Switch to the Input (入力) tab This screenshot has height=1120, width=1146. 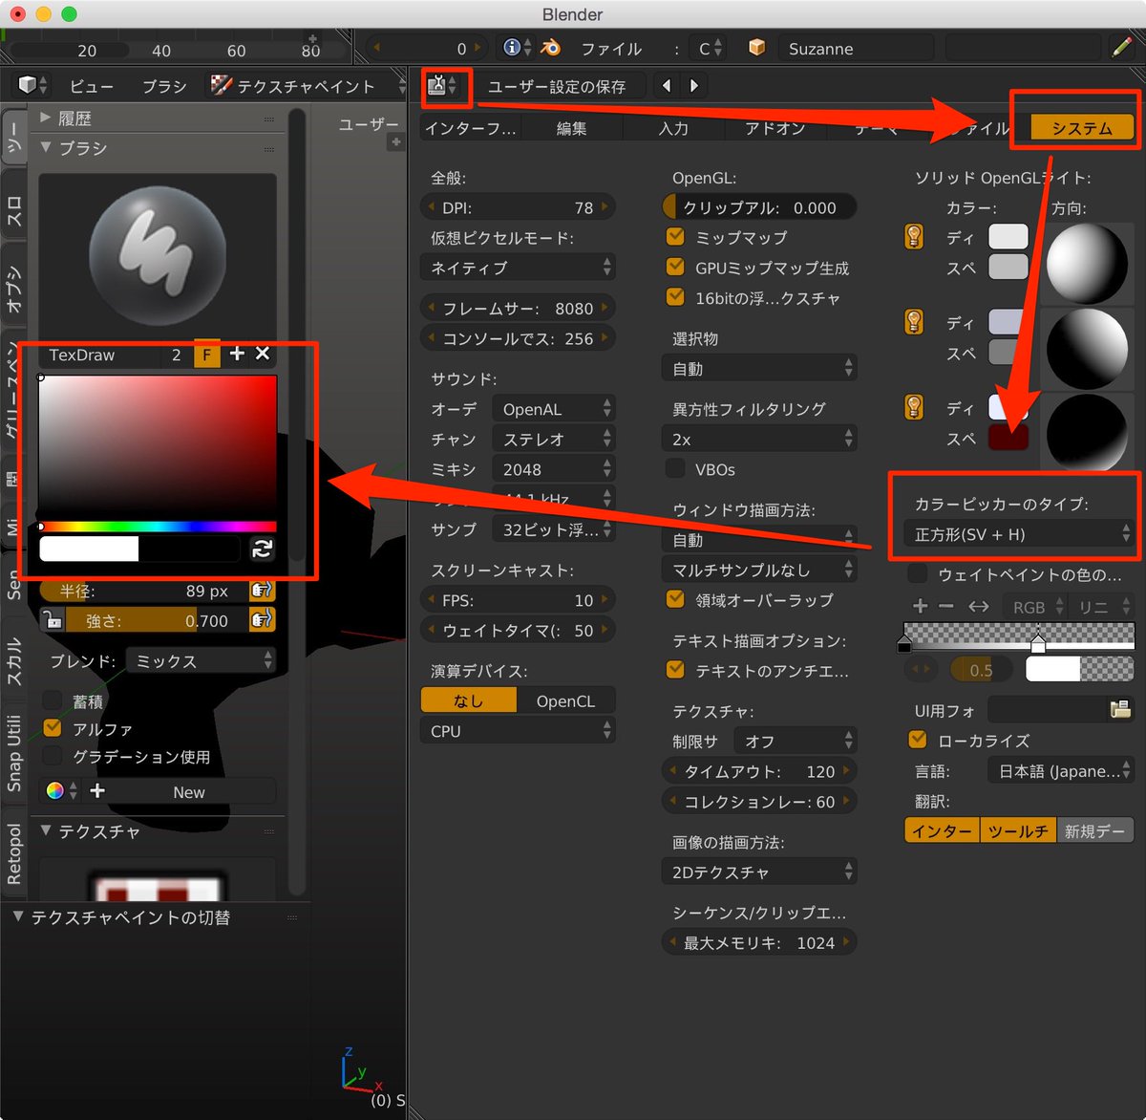(673, 128)
